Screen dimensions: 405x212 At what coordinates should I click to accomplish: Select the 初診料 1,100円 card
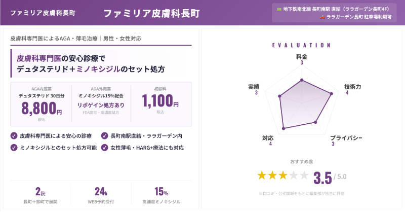tap(160, 104)
